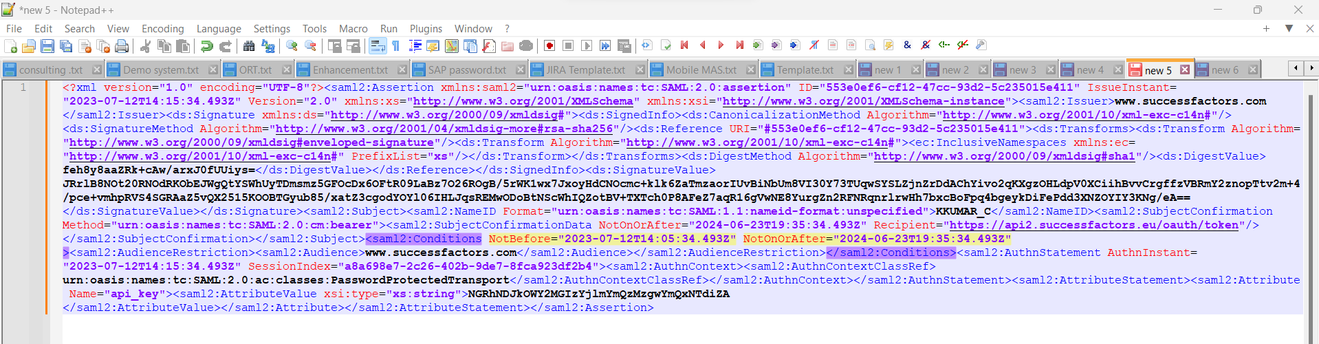Zoom out with the magnifier minus icon
The height and width of the screenshot is (344, 1319).
coord(310,46)
